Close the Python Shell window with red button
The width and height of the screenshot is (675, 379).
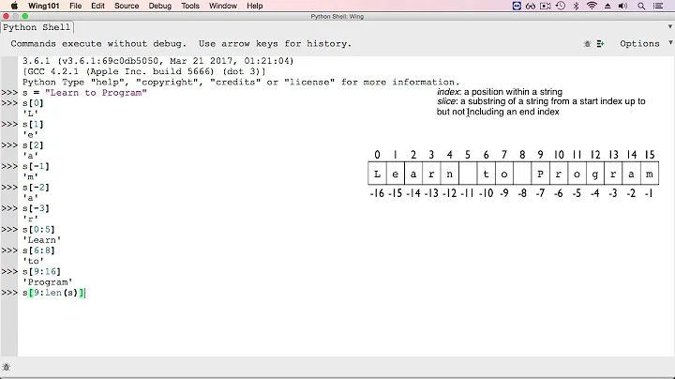coord(6,16)
